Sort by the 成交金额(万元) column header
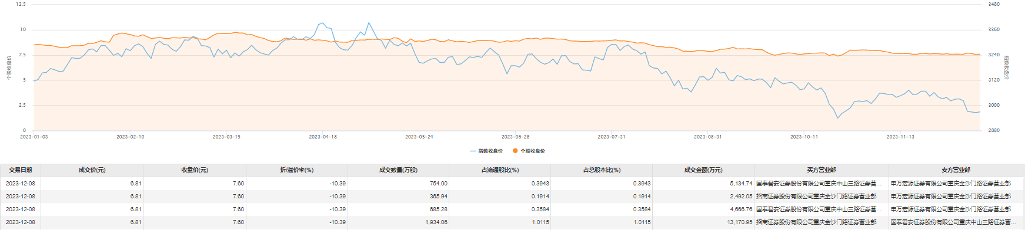The image size is (1025, 230). pos(703,170)
